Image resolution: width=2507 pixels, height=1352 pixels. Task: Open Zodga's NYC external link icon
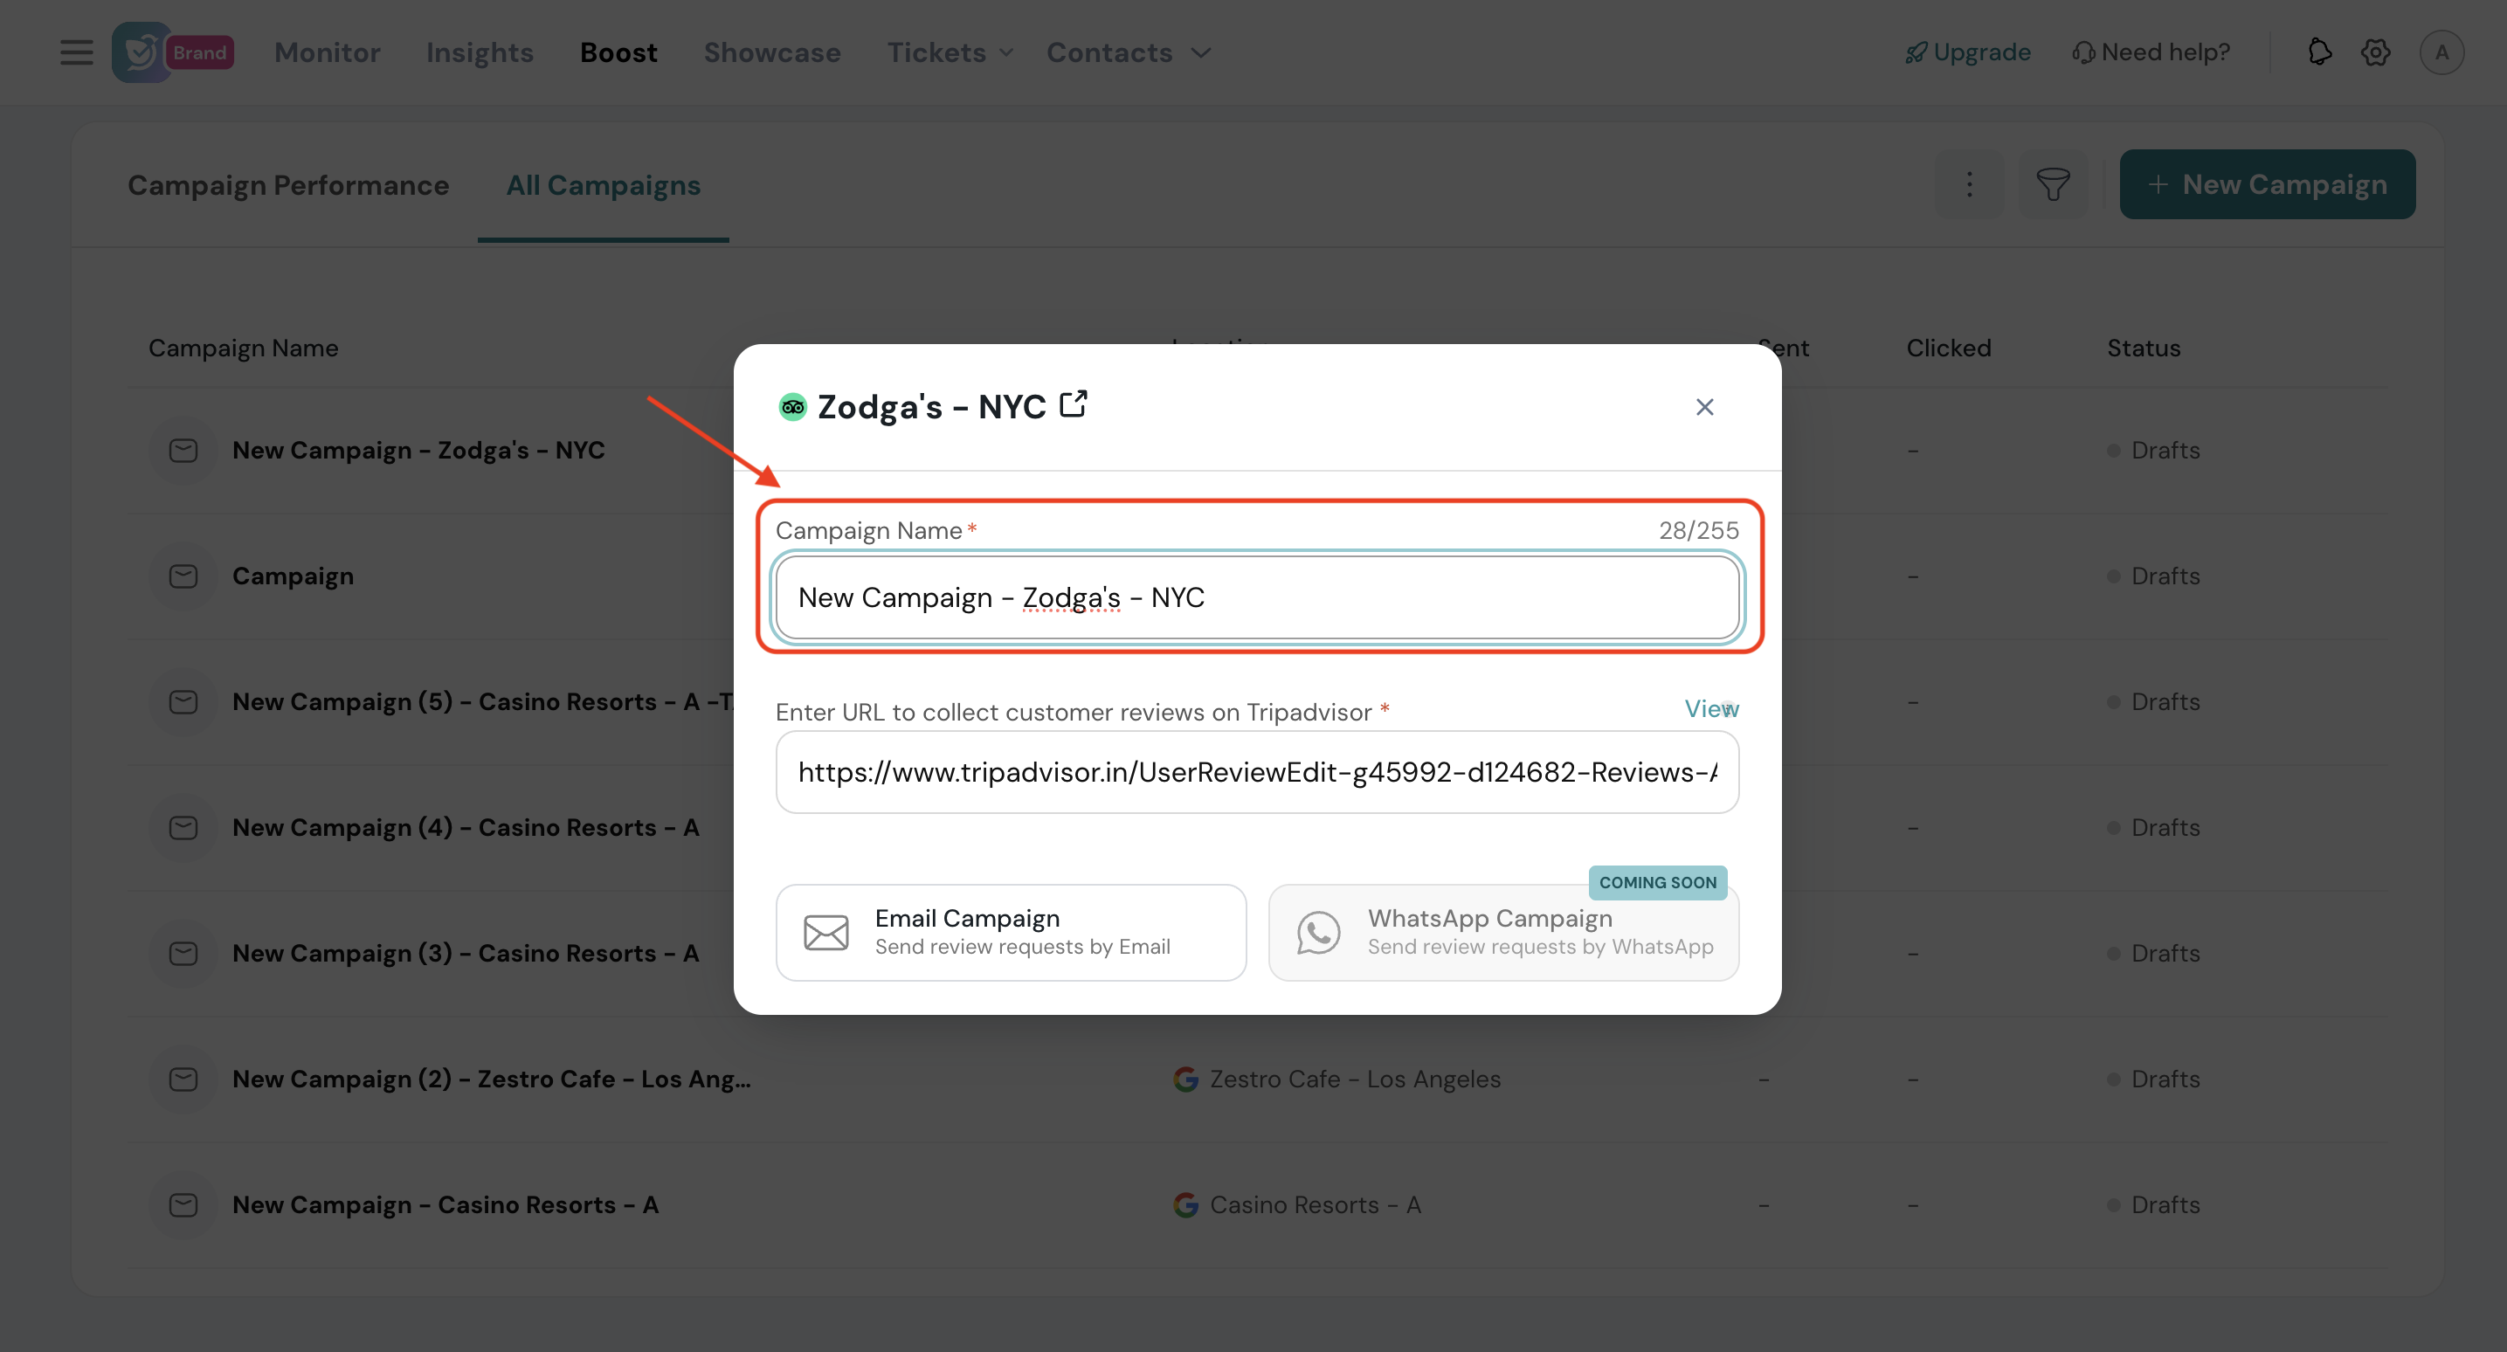(1074, 404)
